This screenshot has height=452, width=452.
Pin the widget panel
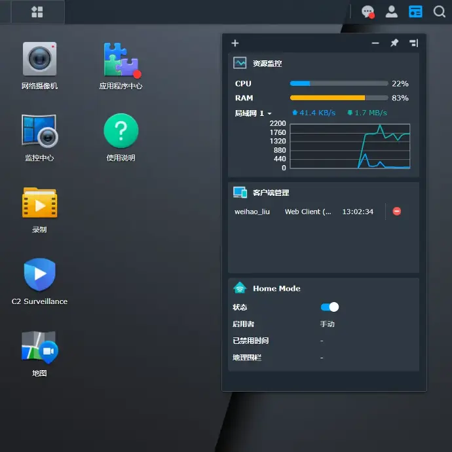[394, 43]
